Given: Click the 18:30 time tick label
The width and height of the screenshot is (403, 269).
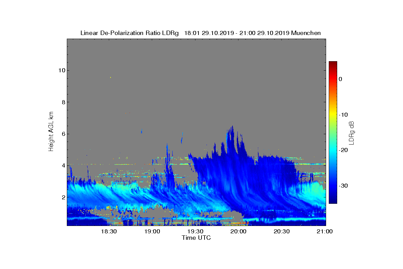Looking at the screenshot, I should tap(108, 232).
